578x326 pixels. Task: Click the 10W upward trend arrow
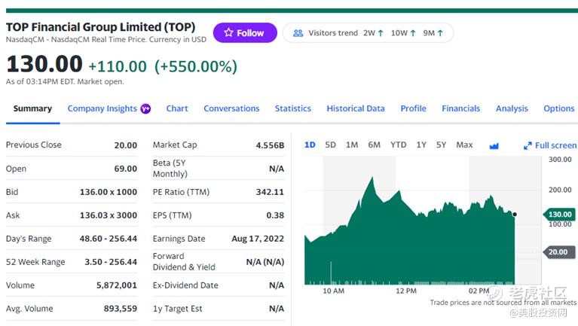coord(413,33)
